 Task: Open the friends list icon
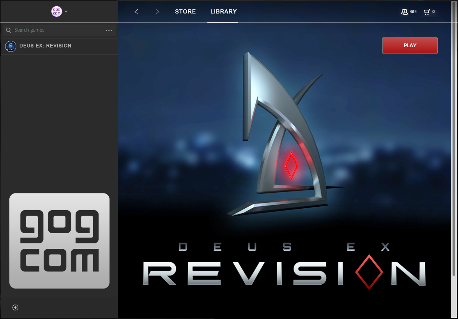(x=404, y=12)
